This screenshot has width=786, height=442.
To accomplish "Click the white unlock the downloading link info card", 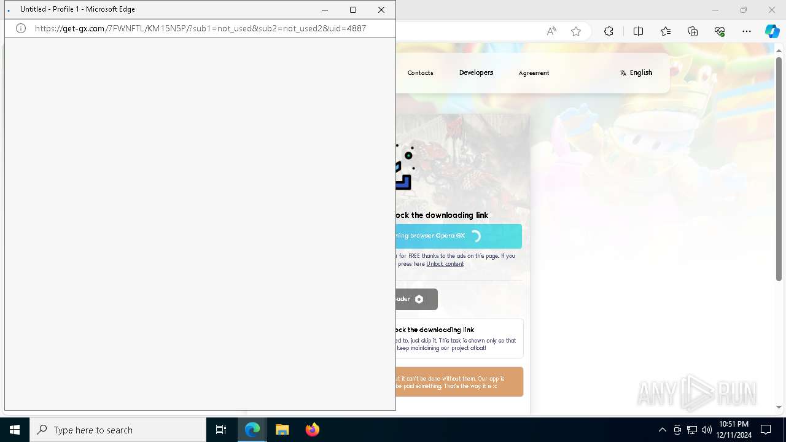I will (460, 338).
